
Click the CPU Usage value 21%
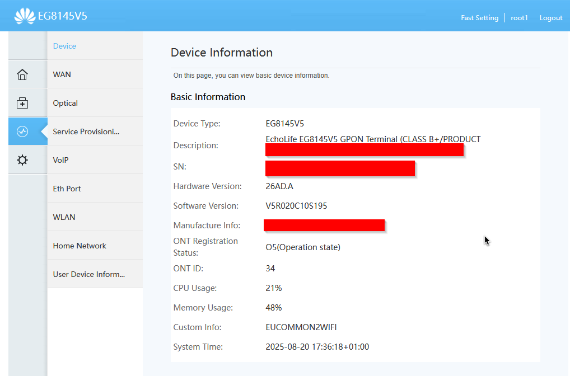[x=273, y=288]
